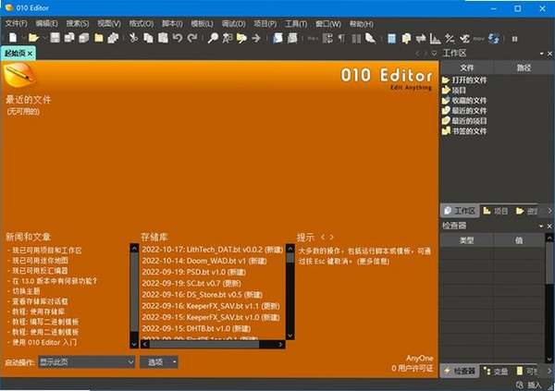Toggle column mode icon in toolbar

pyautogui.click(x=356, y=38)
